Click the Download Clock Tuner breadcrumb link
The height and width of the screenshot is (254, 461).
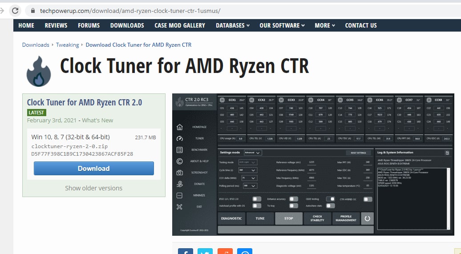138,45
